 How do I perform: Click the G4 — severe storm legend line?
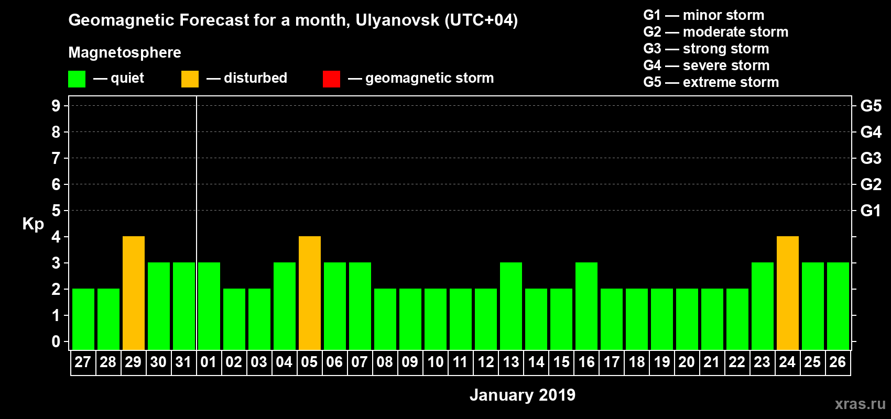(707, 65)
